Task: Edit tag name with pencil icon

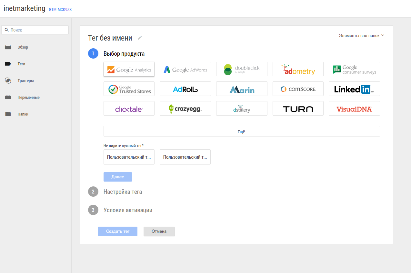Action: click(140, 38)
